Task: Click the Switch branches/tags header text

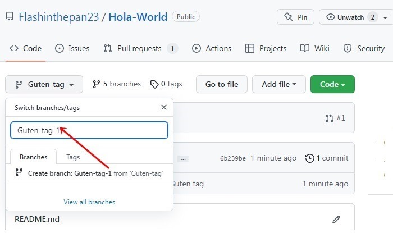Action: 47,108
